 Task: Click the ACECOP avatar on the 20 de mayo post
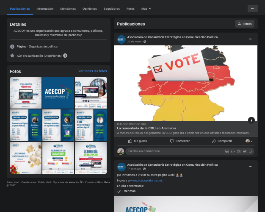[121, 39]
